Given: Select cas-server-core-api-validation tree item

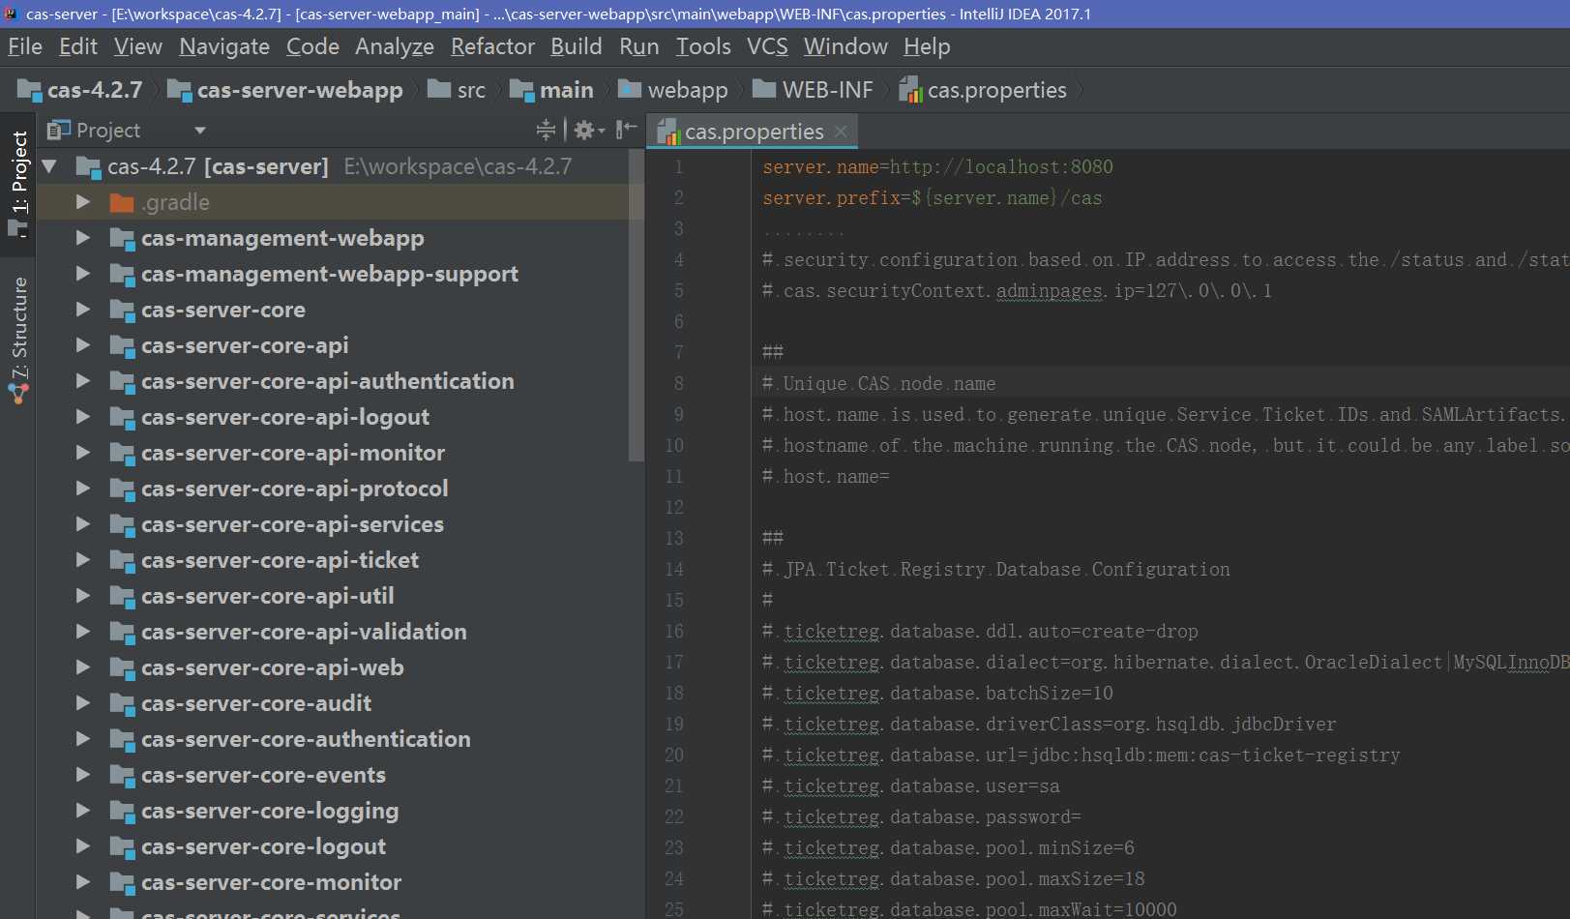Looking at the screenshot, I should point(304,632).
